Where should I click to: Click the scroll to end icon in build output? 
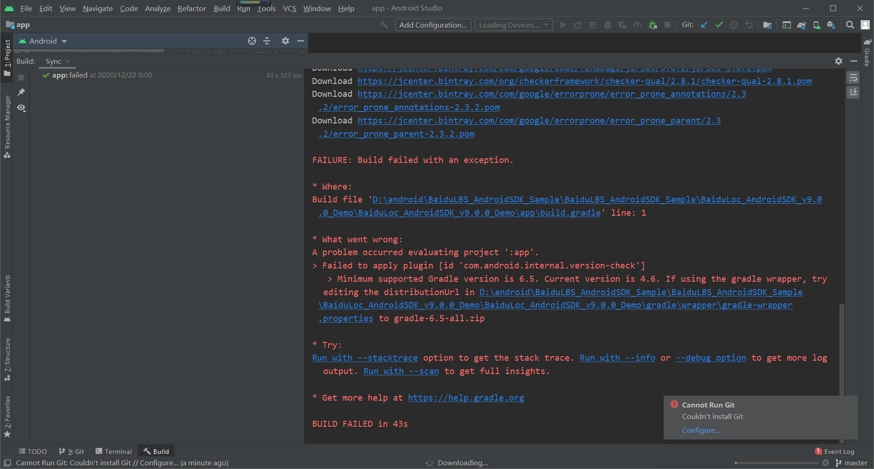(853, 92)
